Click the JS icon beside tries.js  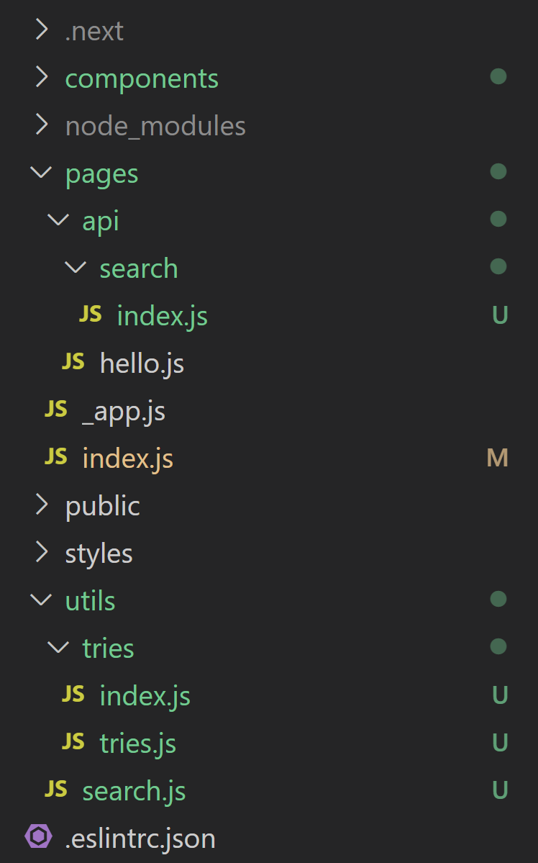pos(73,741)
